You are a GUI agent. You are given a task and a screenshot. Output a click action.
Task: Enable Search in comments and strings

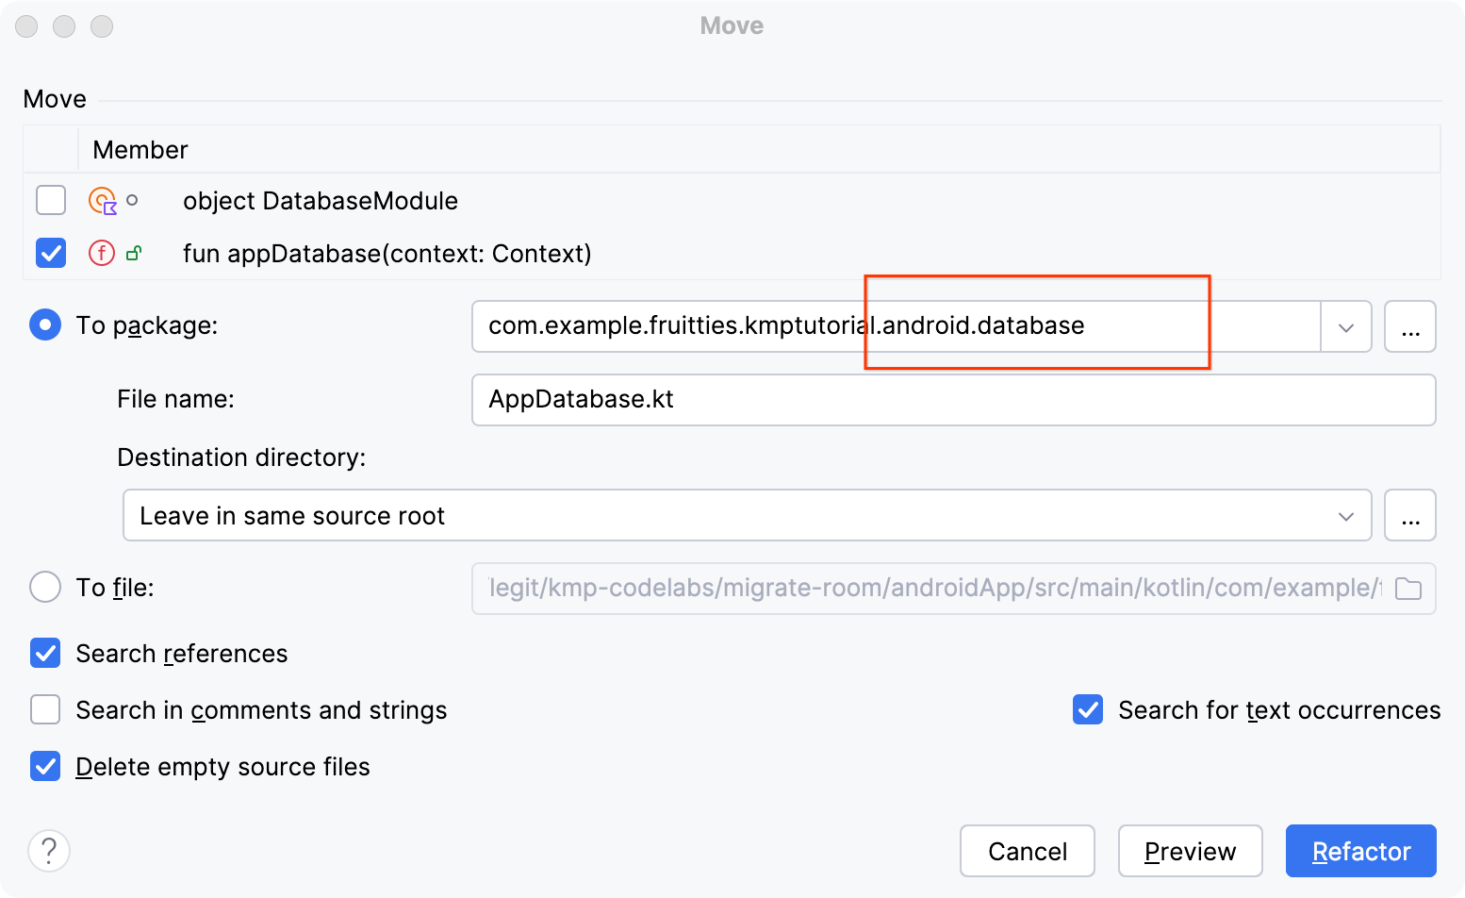[x=45, y=709]
